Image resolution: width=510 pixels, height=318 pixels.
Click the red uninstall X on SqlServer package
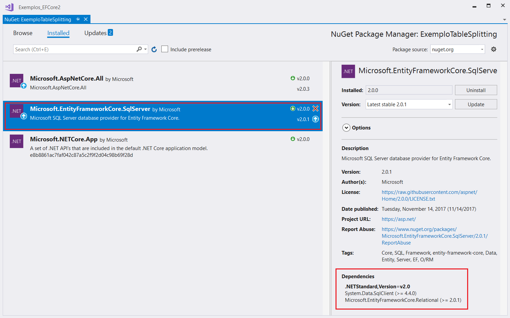click(x=316, y=109)
